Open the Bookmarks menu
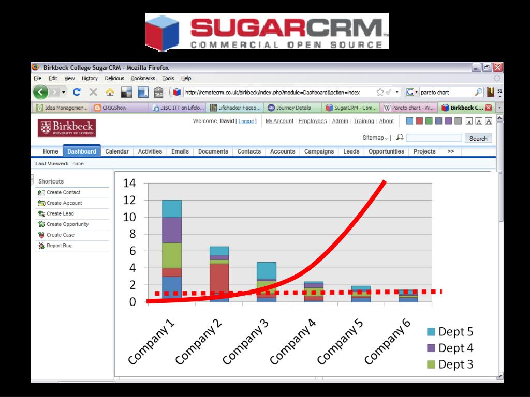Viewport: 530px width, 397px height. point(143,79)
